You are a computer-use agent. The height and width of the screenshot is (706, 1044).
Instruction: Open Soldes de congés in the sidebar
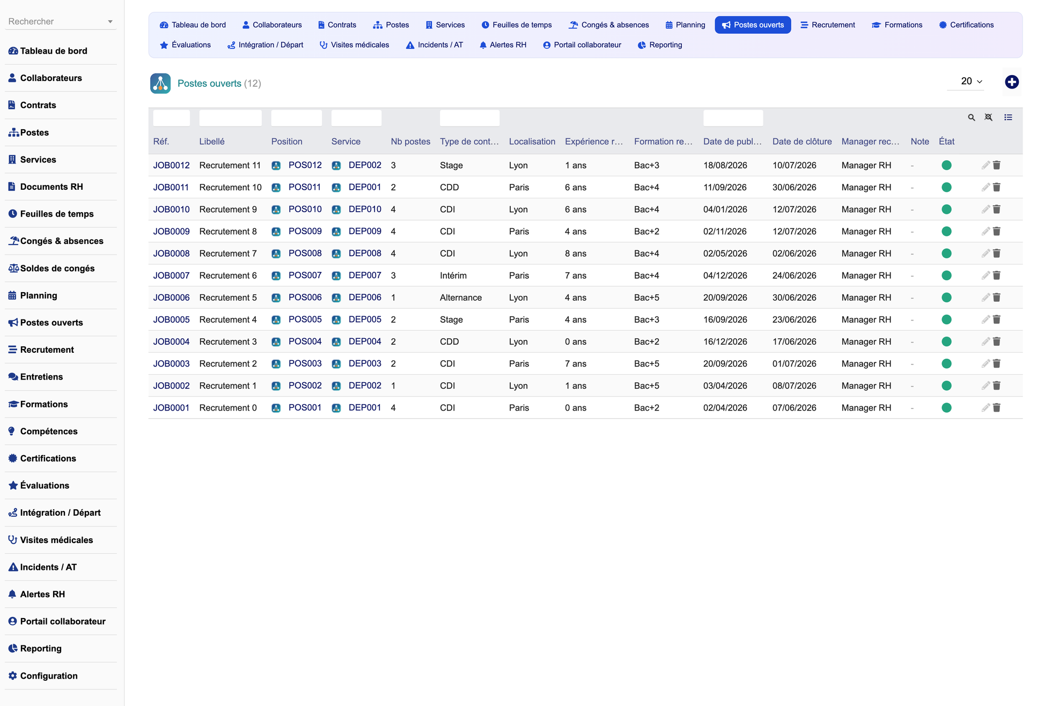click(x=61, y=268)
